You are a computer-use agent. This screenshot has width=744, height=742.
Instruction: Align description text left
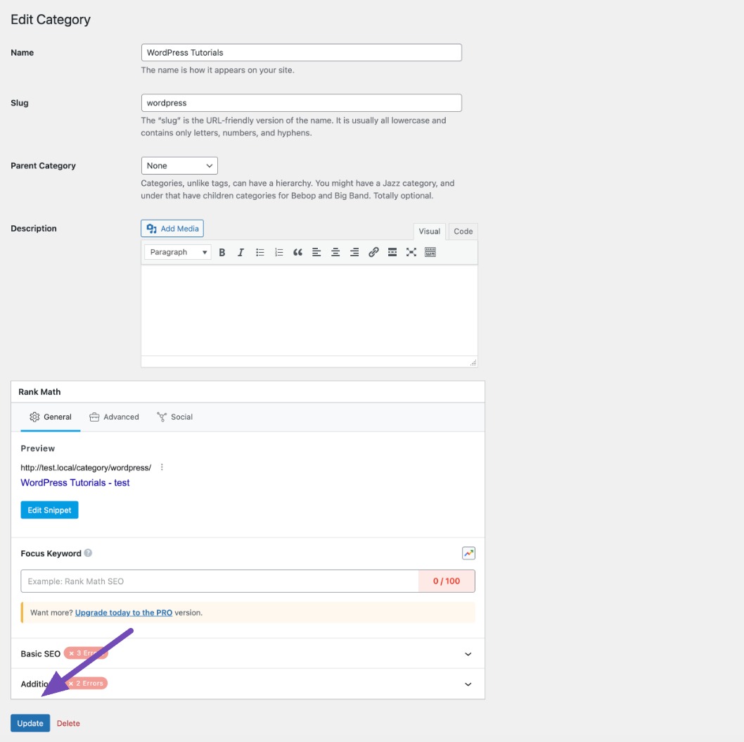tap(316, 252)
